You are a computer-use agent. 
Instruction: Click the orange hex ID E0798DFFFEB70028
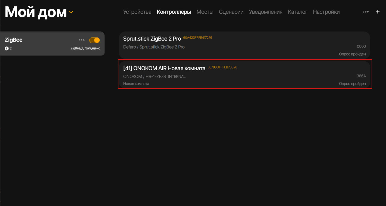[222, 67]
